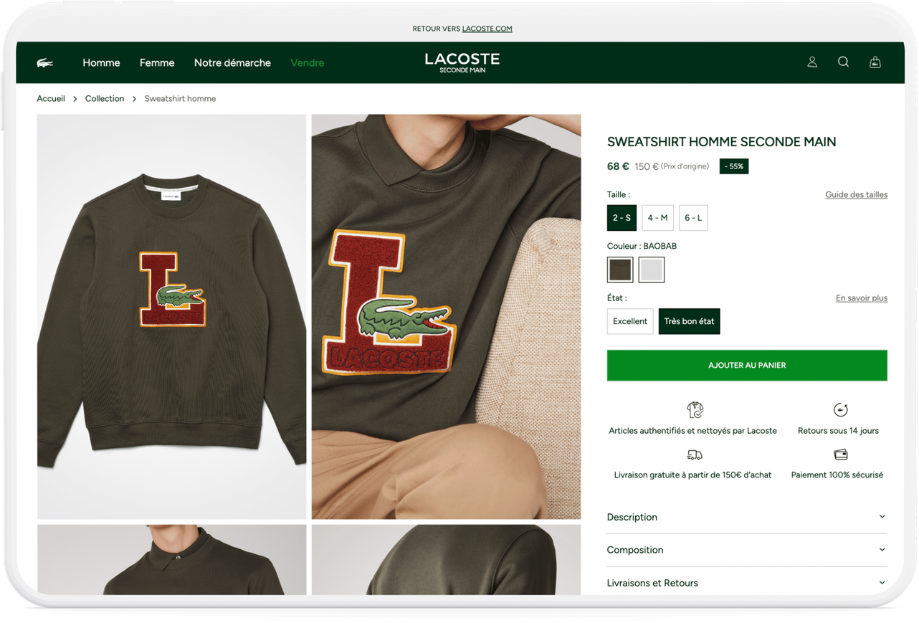Open the Homme menu
The width and height of the screenshot is (919, 623).
click(x=101, y=63)
